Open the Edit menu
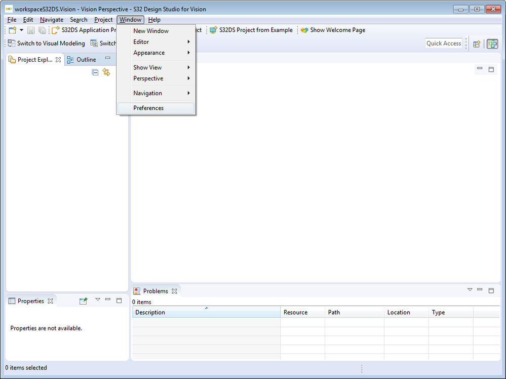This screenshot has width=506, height=379. click(28, 20)
